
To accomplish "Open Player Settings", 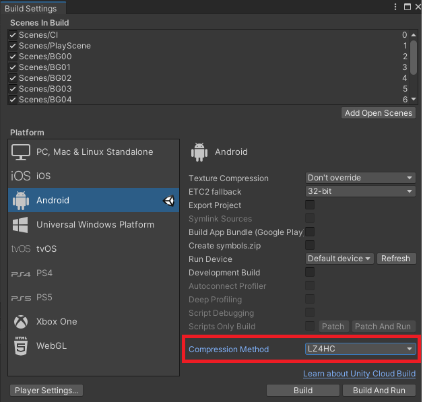I will tap(46, 391).
